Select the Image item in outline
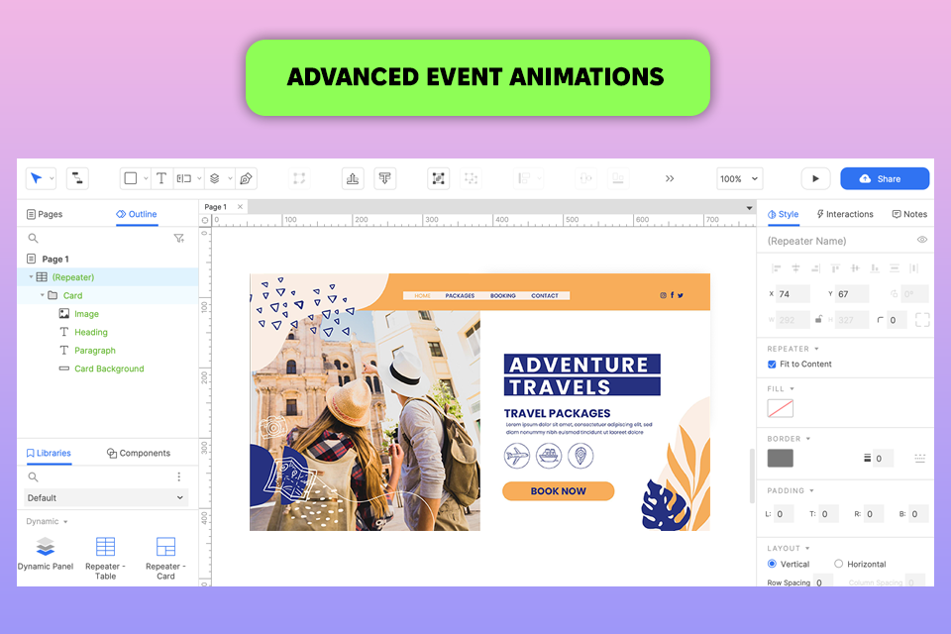The height and width of the screenshot is (634, 951). [86, 314]
